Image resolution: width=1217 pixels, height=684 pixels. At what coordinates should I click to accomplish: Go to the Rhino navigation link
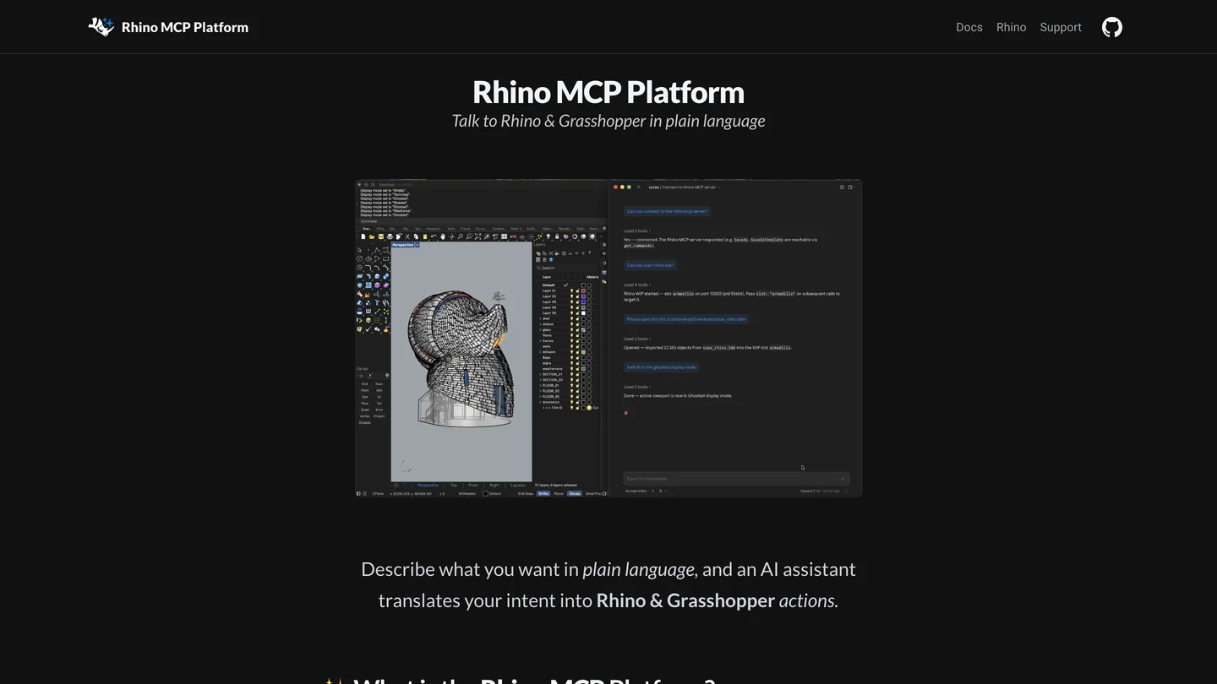coord(1011,27)
